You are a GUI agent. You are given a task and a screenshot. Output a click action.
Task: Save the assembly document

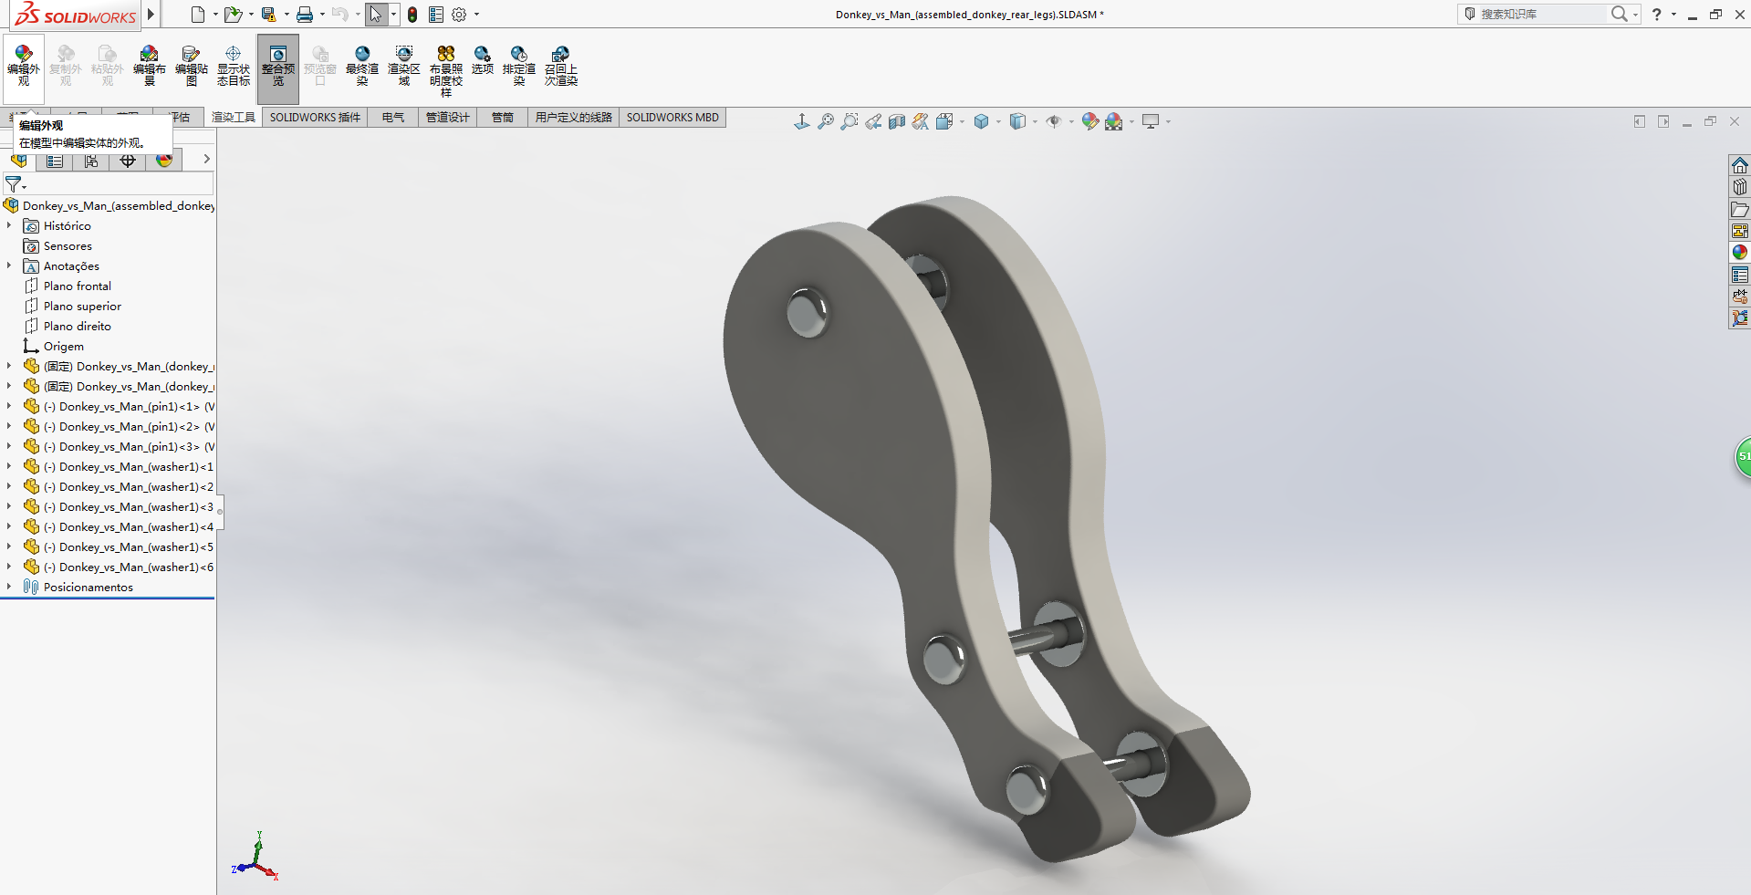coord(269,15)
